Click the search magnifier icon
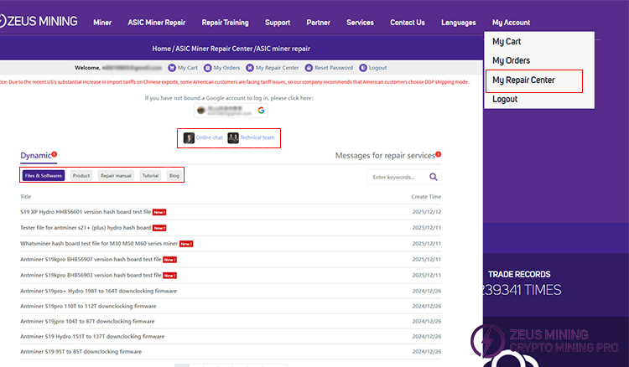This screenshot has height=367, width=629. point(434,177)
